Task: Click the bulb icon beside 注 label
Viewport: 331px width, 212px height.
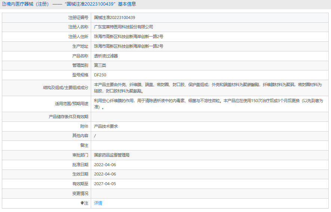Action: pyautogui.click(x=82, y=203)
